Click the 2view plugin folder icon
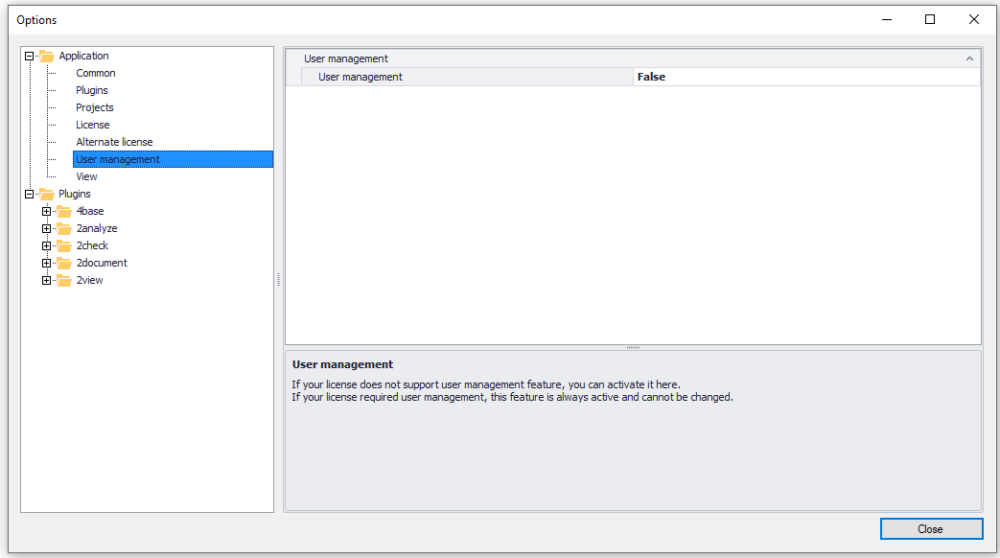This screenshot has width=1000, height=558. (64, 280)
